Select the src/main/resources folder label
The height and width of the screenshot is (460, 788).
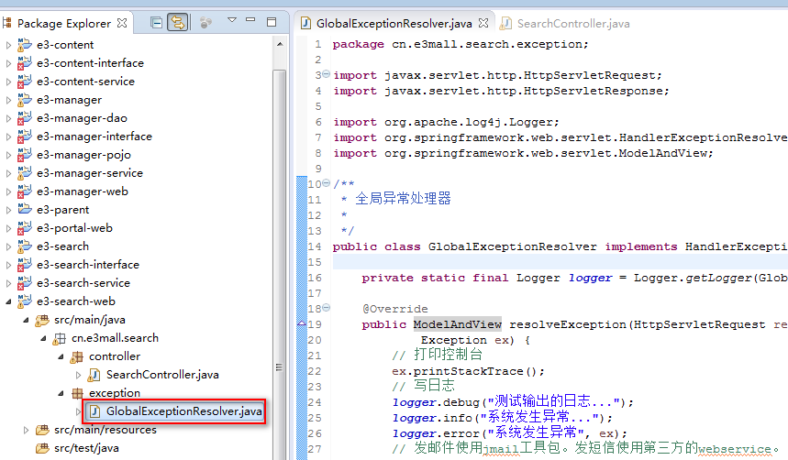(105, 430)
